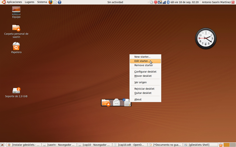Click the show desktop button in bottom panel
236x147 pixels.
tap(3, 145)
